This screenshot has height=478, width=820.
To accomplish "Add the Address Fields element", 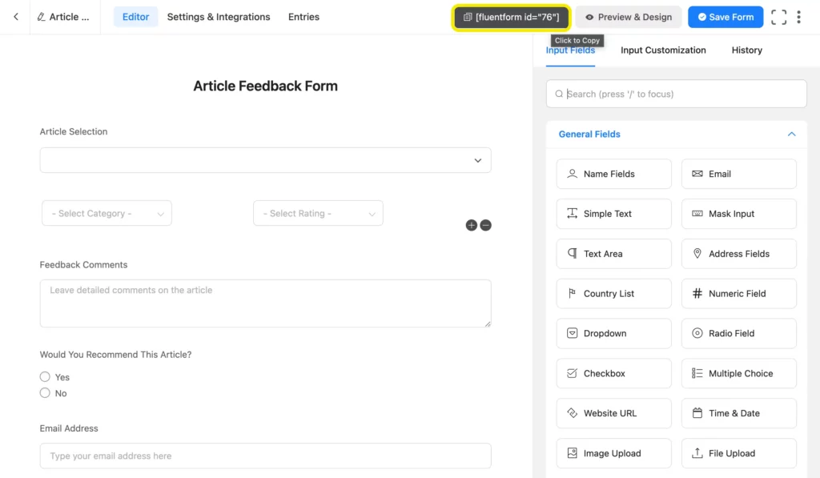I will pyautogui.click(x=739, y=254).
